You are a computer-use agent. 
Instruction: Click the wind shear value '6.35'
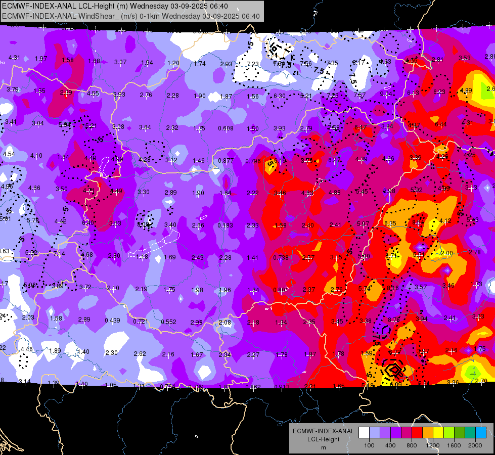click(390, 223)
